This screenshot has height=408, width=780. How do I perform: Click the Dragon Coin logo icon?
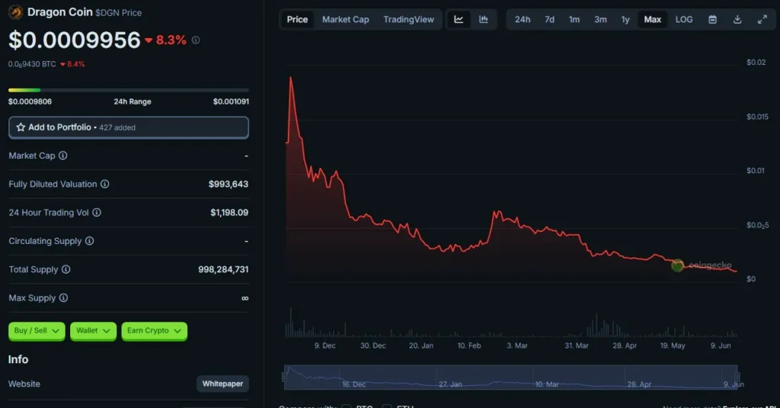pos(15,12)
